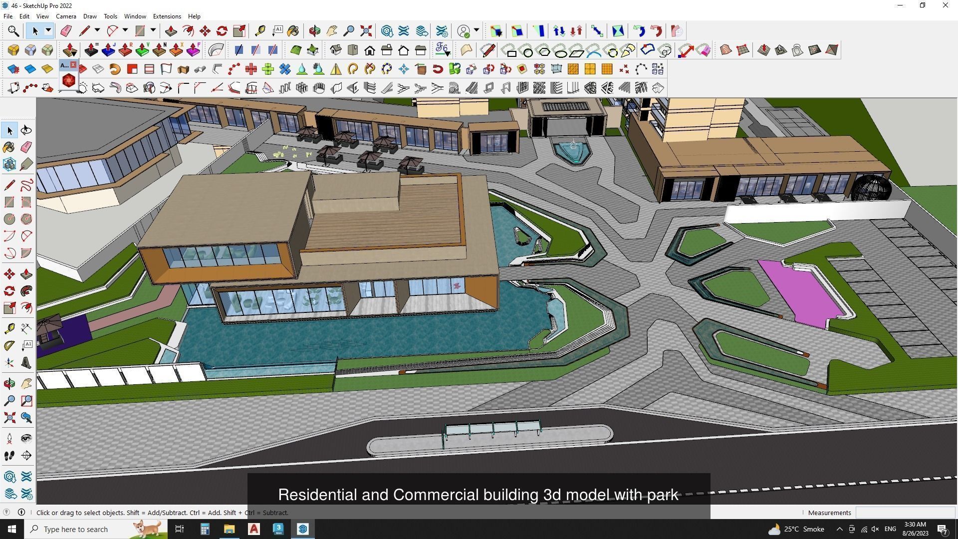Viewport: 958px width, 539px height.
Task: Show hidden system tray icons chevron
Action: click(x=839, y=530)
